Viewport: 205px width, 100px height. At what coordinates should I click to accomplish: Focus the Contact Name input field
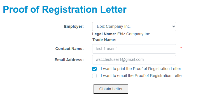tap(134, 49)
